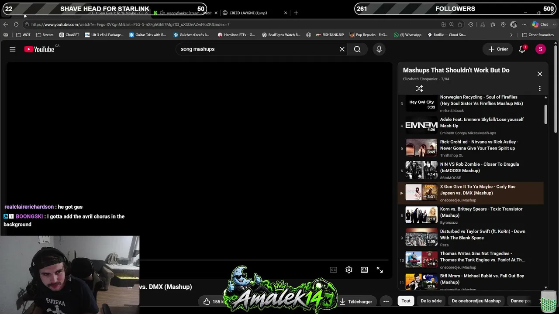Click the Télécharger download button
The image size is (559, 314).
click(356, 301)
